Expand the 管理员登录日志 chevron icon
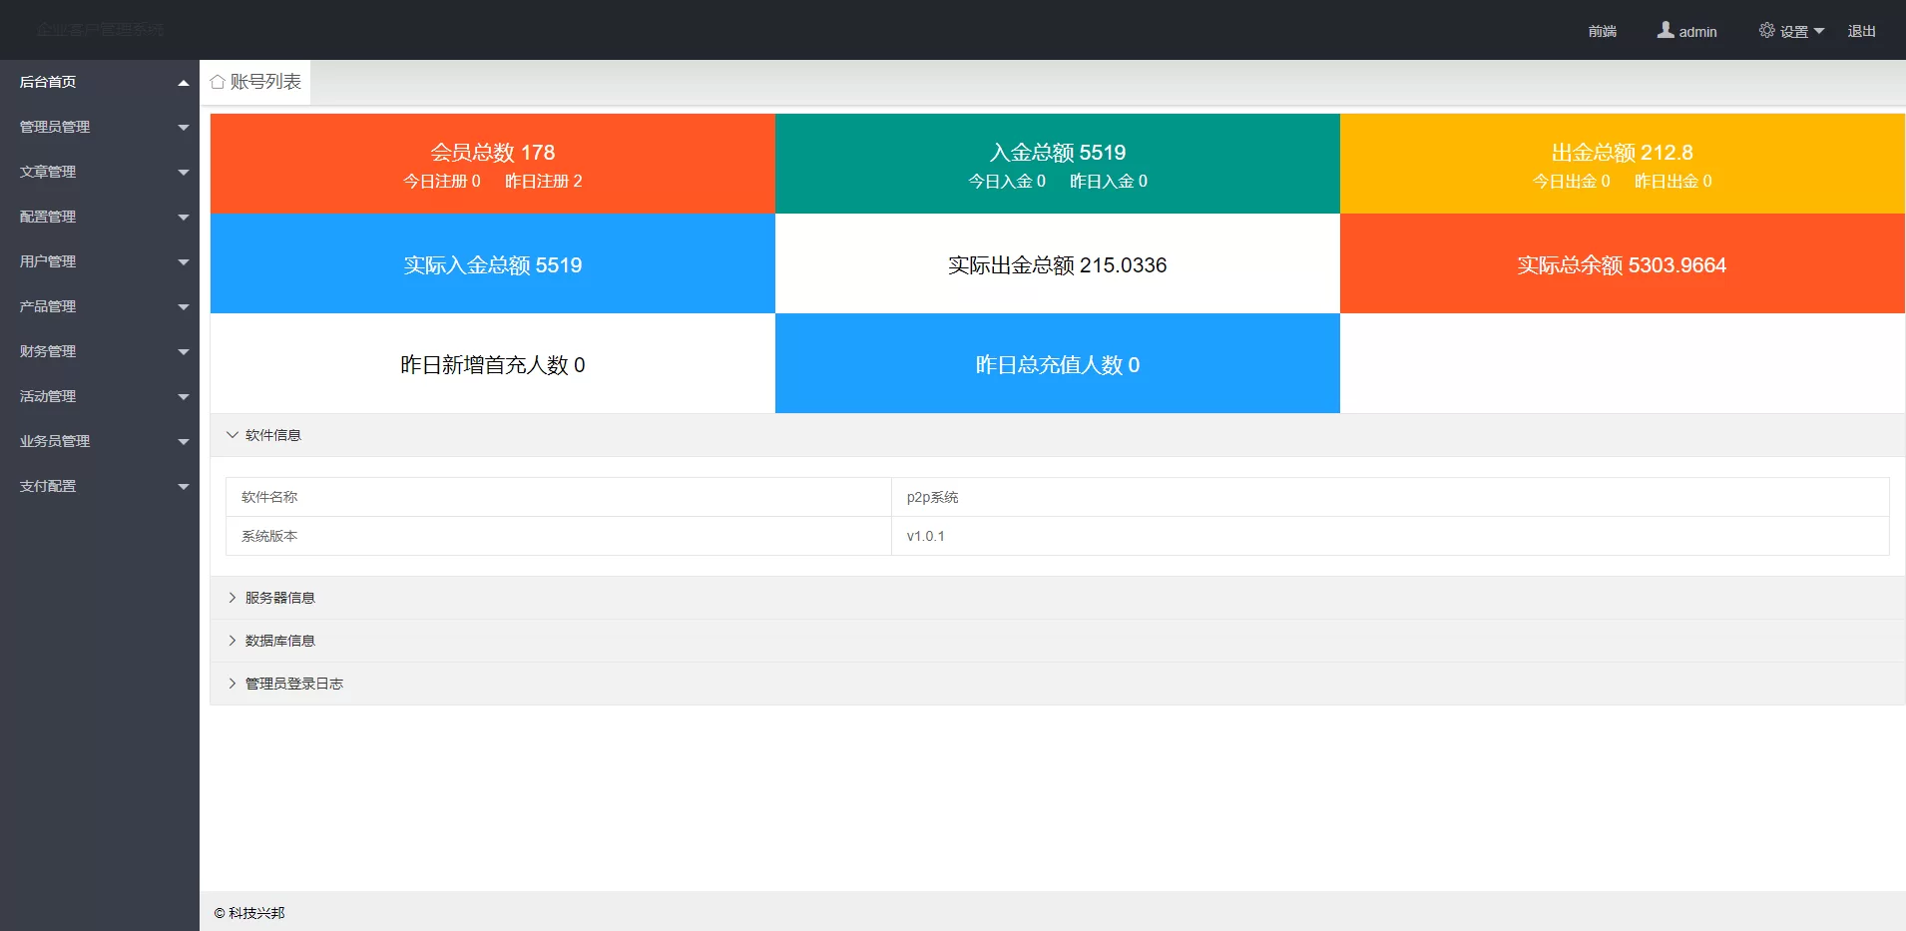The width and height of the screenshot is (1906, 931). click(233, 684)
